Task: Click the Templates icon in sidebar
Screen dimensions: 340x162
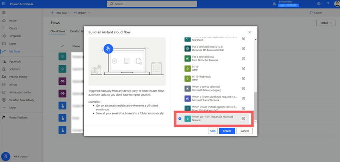Action: tap(4, 36)
